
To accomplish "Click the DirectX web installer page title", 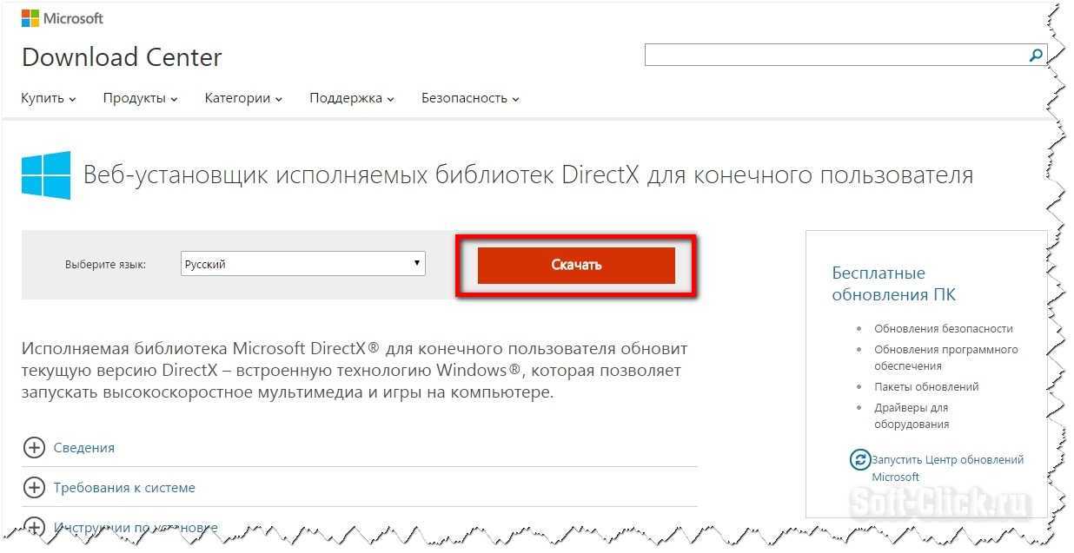I will 528,175.
